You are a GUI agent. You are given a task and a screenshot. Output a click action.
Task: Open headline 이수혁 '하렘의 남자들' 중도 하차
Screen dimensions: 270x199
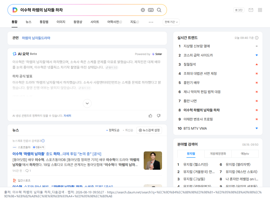tap(57, 154)
